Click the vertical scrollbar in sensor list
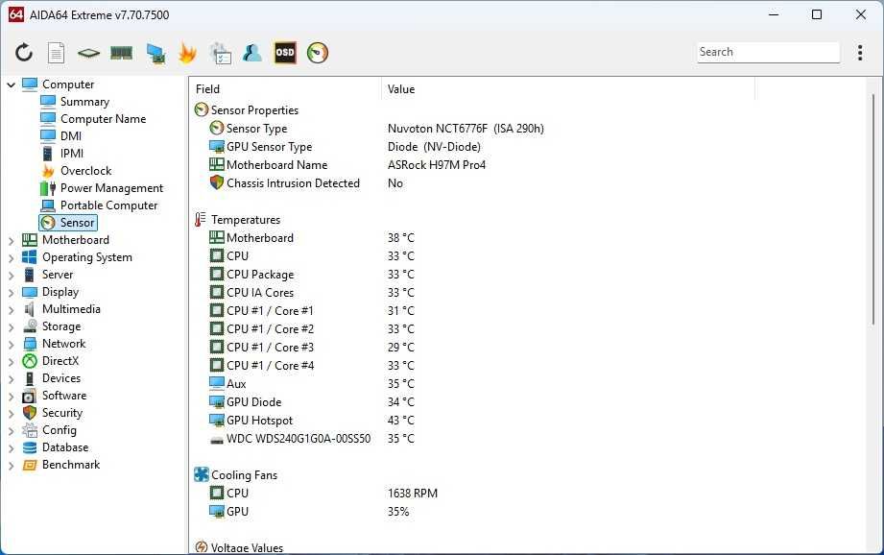The height and width of the screenshot is (555, 884). [x=873, y=208]
